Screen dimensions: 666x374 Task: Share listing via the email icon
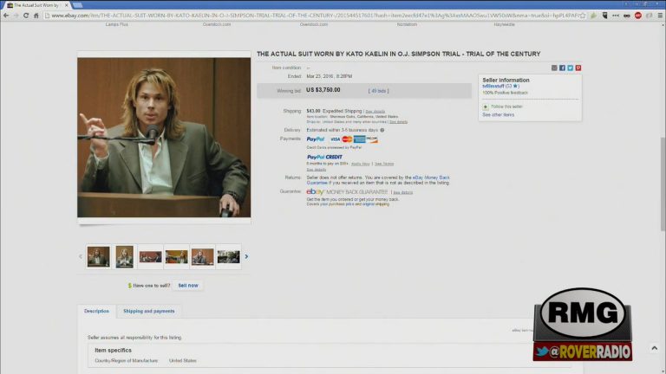tap(554, 68)
